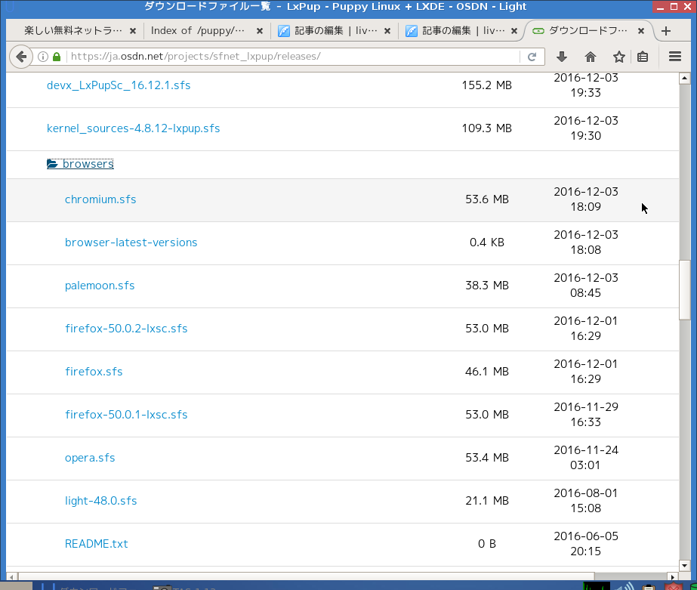The image size is (697, 590).
Task: Download chromium.sfs
Action: (x=100, y=199)
